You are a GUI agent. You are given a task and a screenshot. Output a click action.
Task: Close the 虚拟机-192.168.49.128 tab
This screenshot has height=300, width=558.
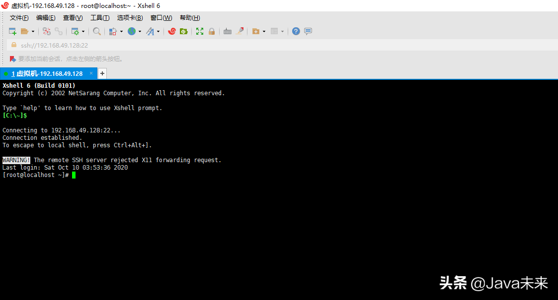(x=91, y=73)
